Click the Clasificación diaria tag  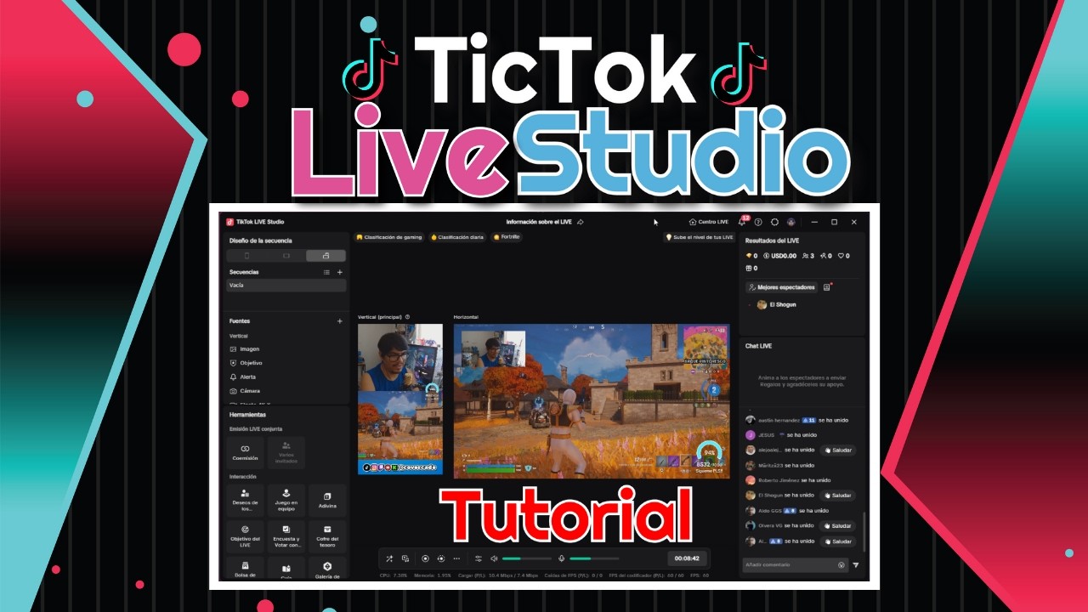457,237
